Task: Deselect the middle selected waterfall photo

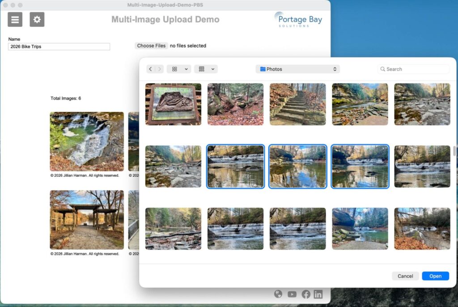Action: coord(297,166)
